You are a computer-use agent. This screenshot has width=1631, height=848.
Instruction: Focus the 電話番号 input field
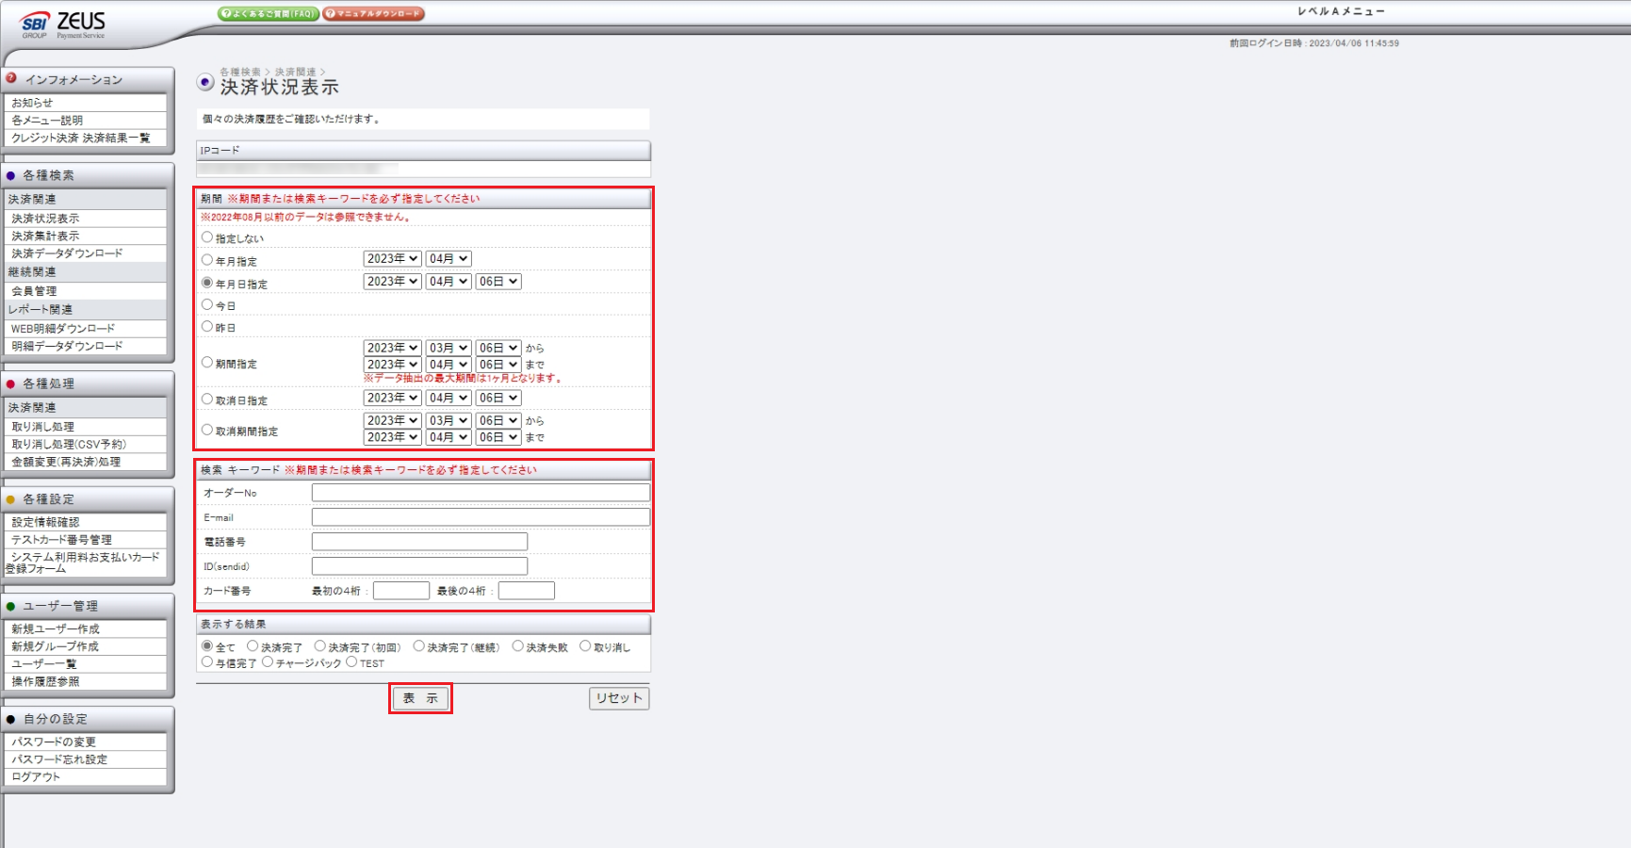pos(419,542)
